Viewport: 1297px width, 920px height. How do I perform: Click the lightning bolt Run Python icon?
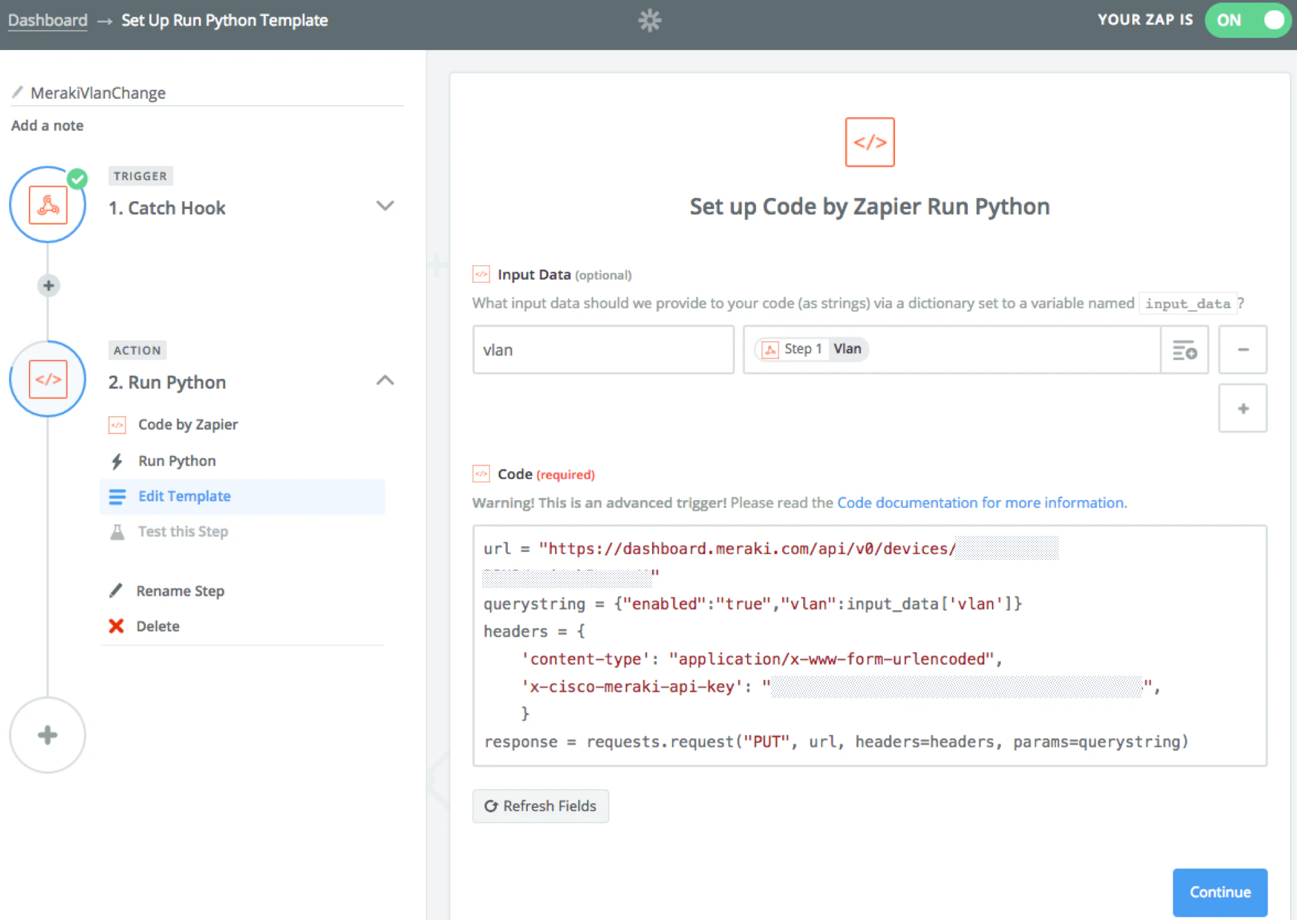[117, 461]
